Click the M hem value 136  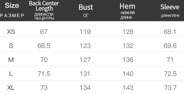(x=128, y=60)
